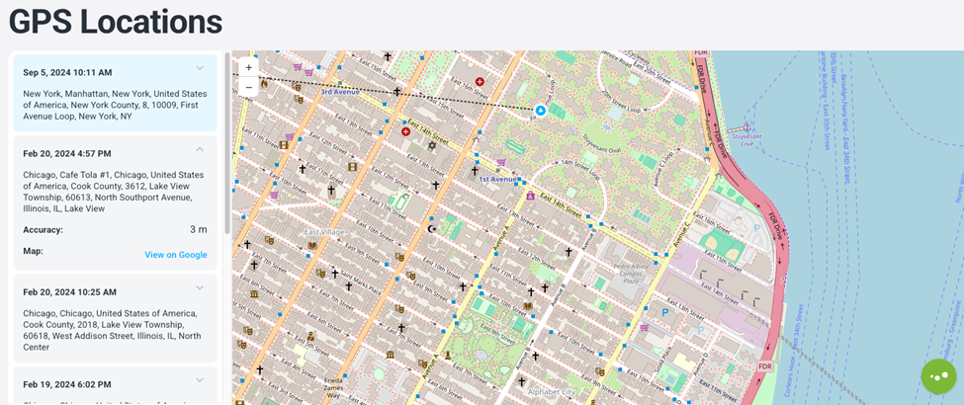Click library book icon under East Village label
This screenshot has width=964, height=405.
pos(312,246)
